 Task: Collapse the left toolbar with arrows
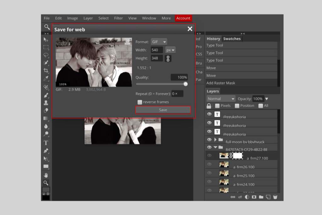[47, 33]
